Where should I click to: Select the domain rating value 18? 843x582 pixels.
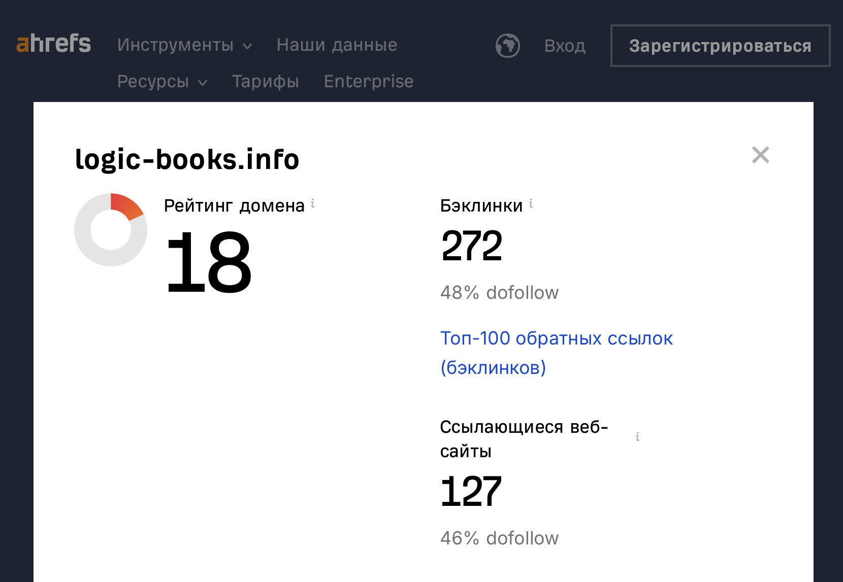(209, 262)
